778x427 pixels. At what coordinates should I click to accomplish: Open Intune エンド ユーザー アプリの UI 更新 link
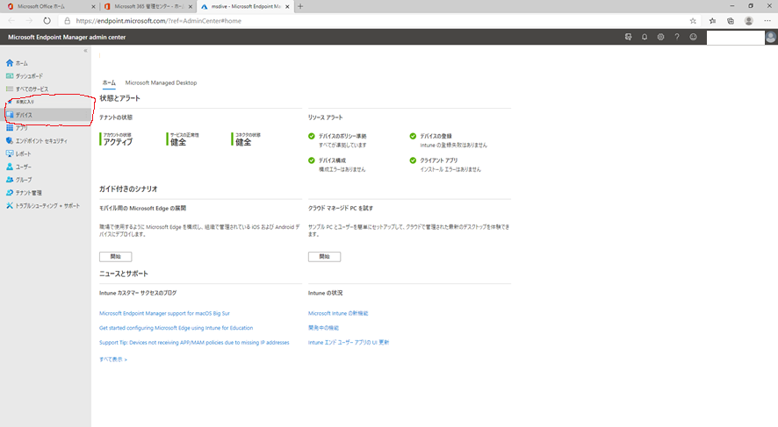[349, 342]
